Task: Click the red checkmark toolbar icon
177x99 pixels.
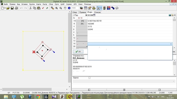Action: (x=43, y=8)
